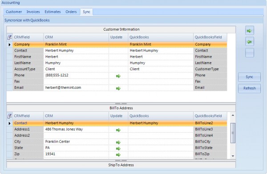Click the 'herbert@themint.com' cell
This screenshot has width=267, height=174.
[76, 88]
